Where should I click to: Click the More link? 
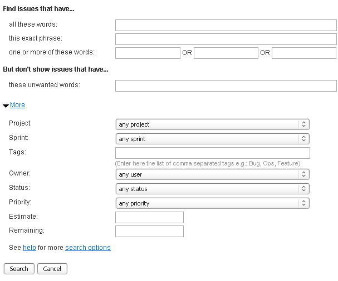pos(17,105)
